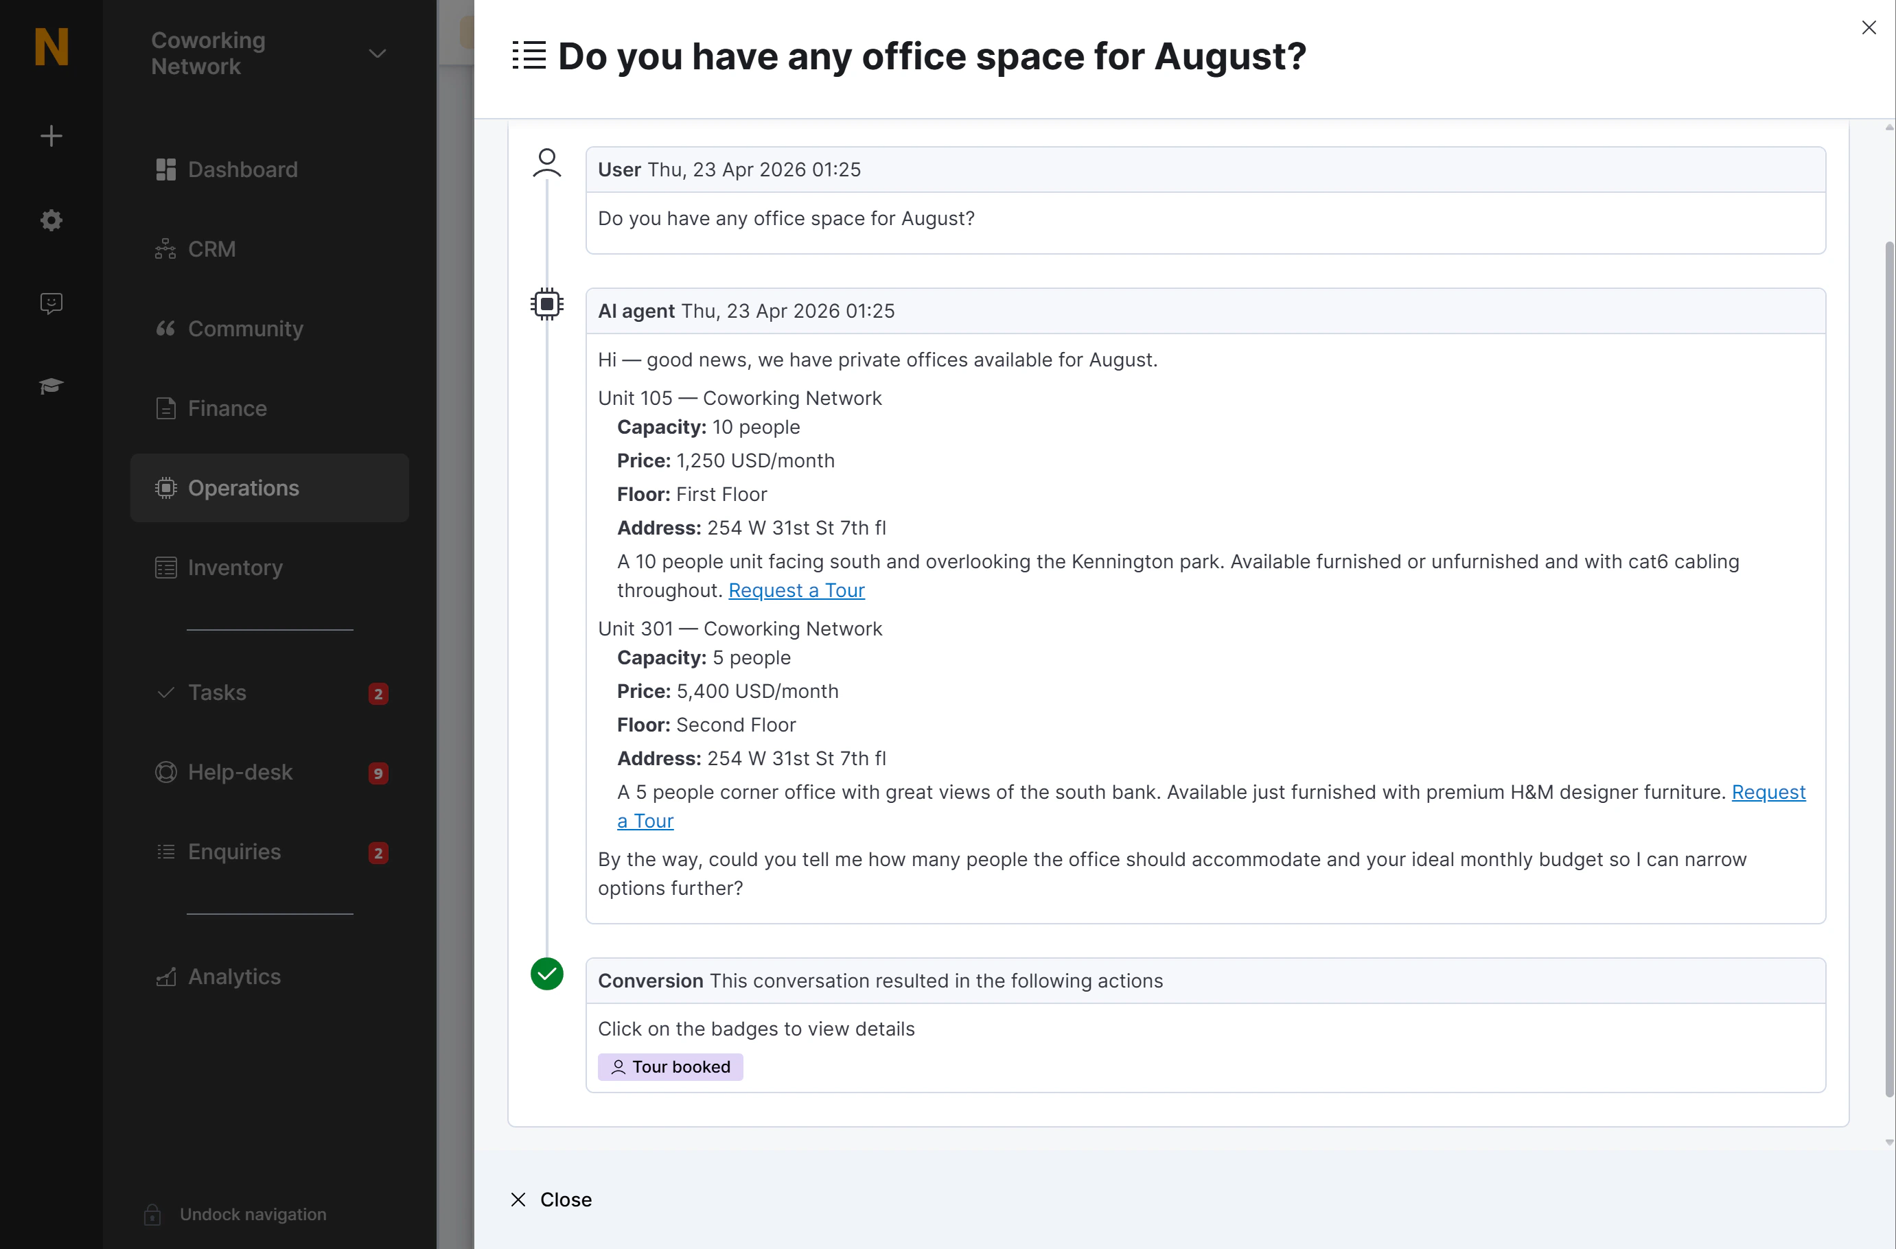Image resolution: width=1896 pixels, height=1249 pixels.
Task: Click the list icon beside the modal title
Action: tap(528, 55)
